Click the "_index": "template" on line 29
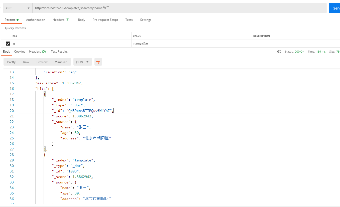The image size is (340, 207). tap(73, 160)
